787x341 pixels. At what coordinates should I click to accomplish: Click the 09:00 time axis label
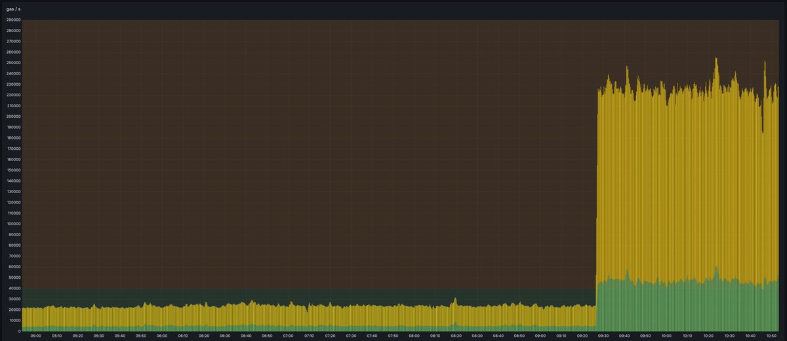pyautogui.click(x=540, y=336)
